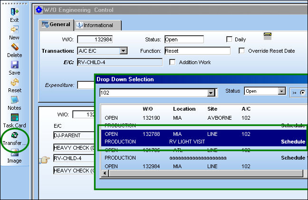Click the E/C field RV-CHILD-4 at top
The height and width of the screenshot is (200, 308).
(x=120, y=62)
